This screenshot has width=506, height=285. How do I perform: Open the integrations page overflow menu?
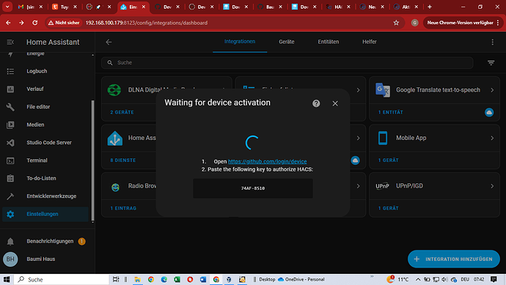click(493, 42)
